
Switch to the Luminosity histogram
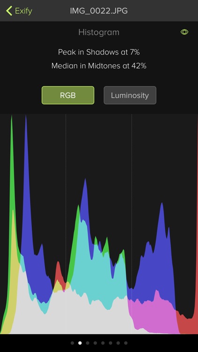[x=130, y=95]
